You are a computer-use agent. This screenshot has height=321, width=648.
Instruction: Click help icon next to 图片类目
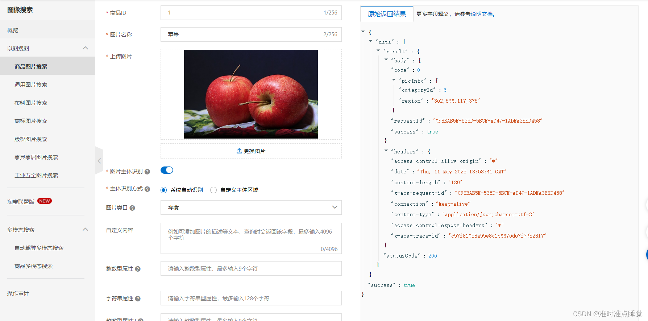[132, 208]
